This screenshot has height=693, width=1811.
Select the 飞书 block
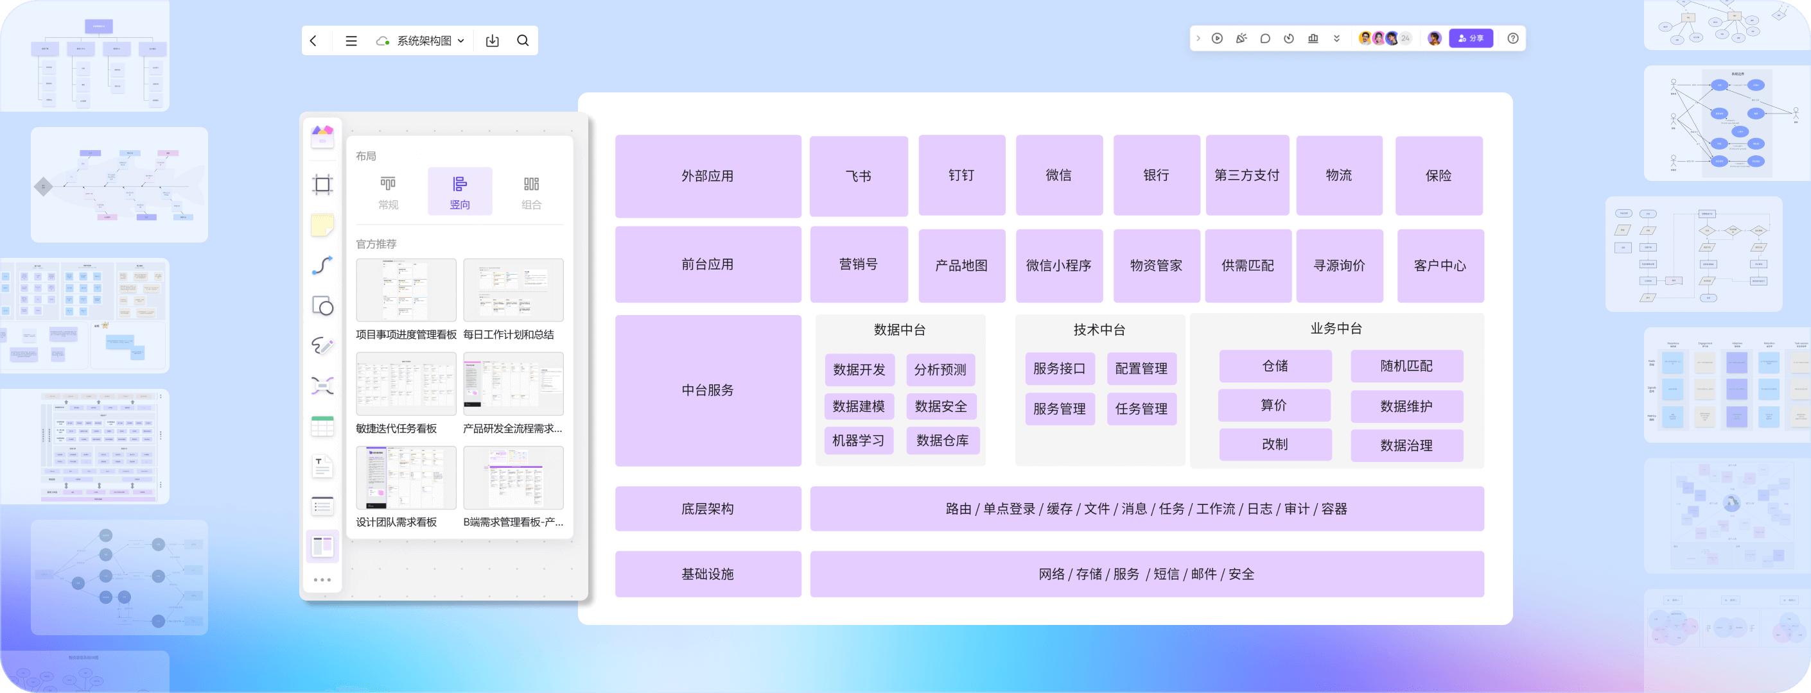(x=859, y=176)
